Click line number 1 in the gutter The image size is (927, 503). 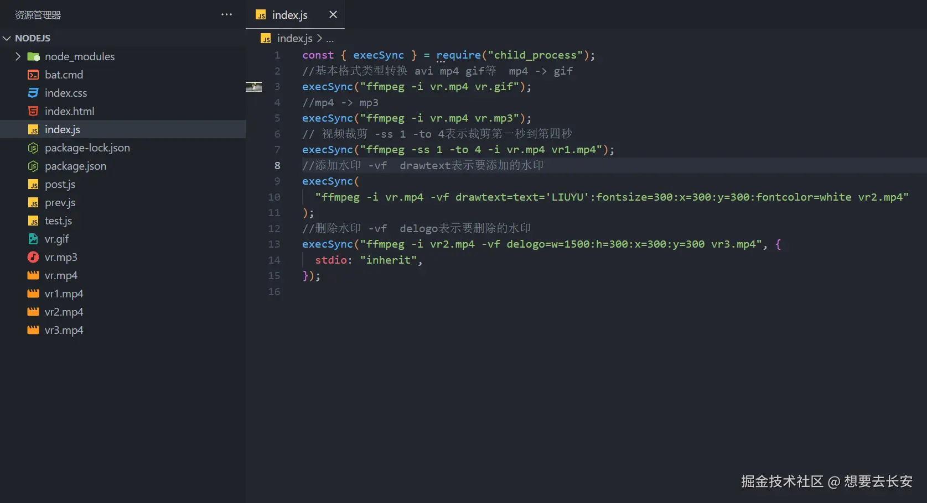[277, 55]
